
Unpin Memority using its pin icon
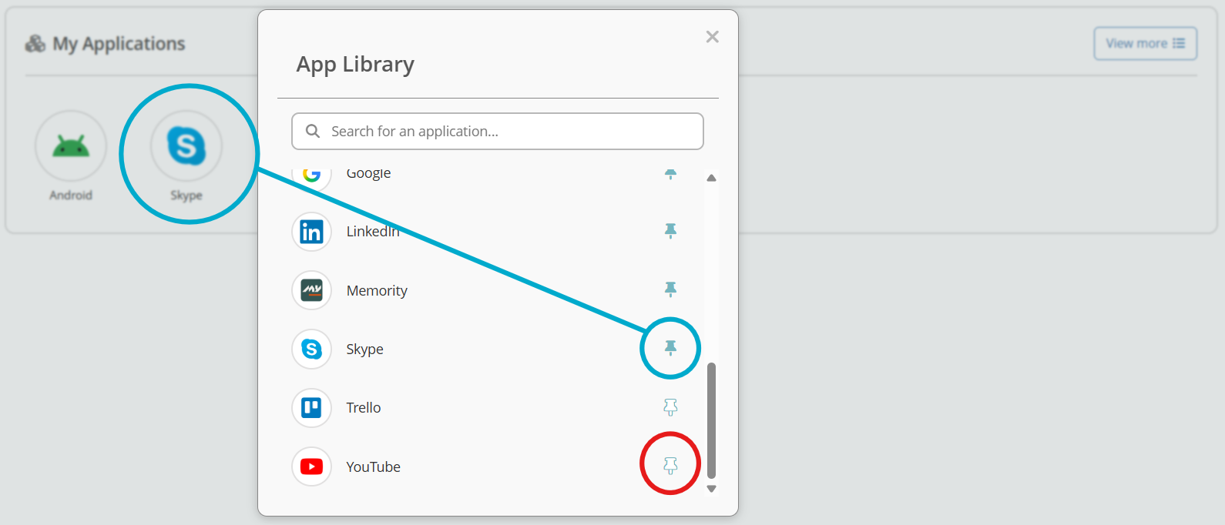point(670,289)
